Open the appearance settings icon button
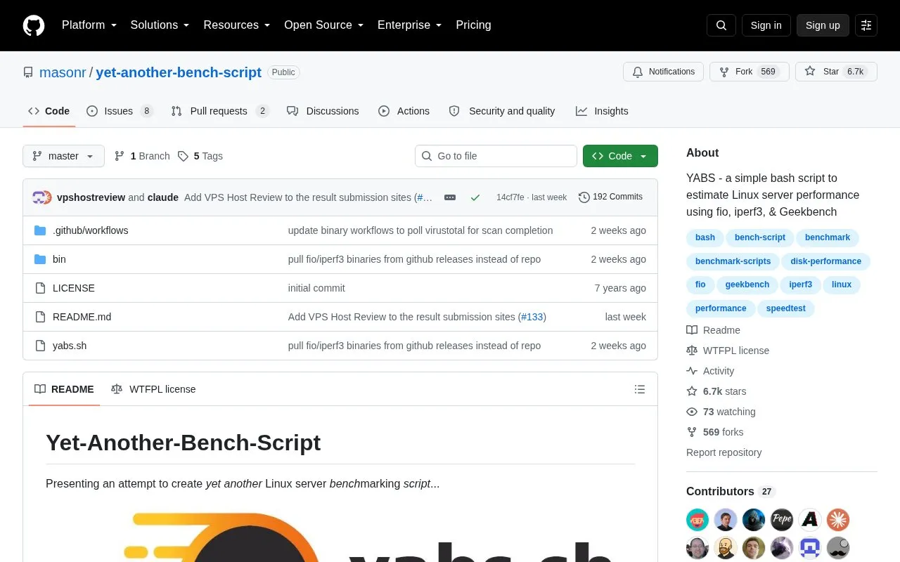The width and height of the screenshot is (900, 562). click(866, 25)
